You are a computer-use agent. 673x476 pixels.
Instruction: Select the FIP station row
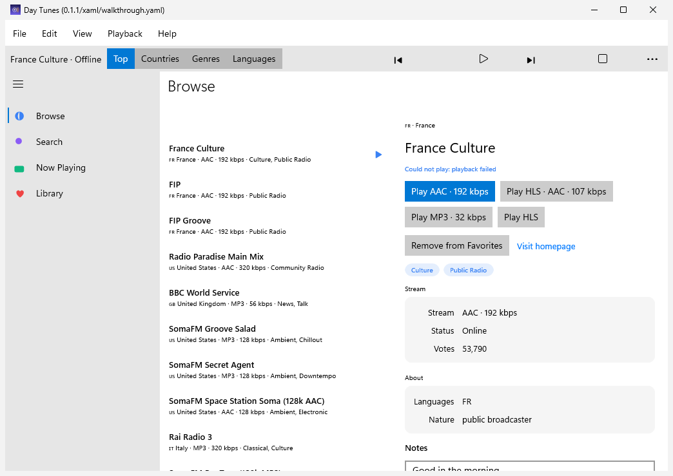[x=275, y=189]
